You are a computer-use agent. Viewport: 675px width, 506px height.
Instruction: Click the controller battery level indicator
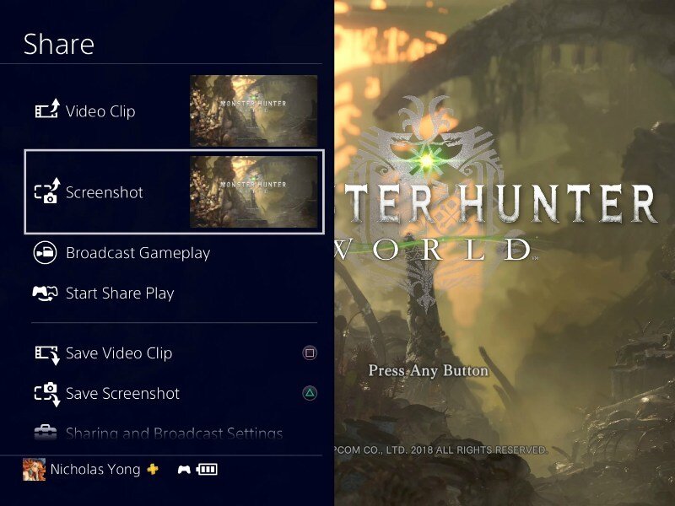(x=207, y=469)
